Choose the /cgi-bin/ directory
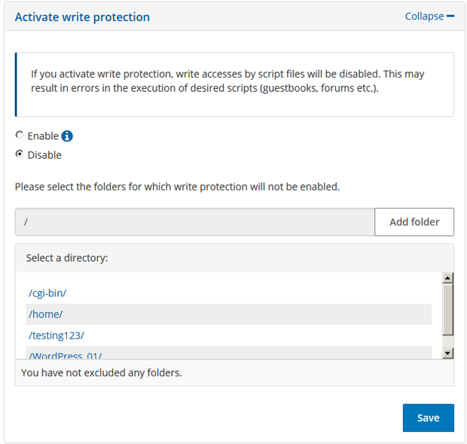The width and height of the screenshot is (467, 444). [47, 293]
